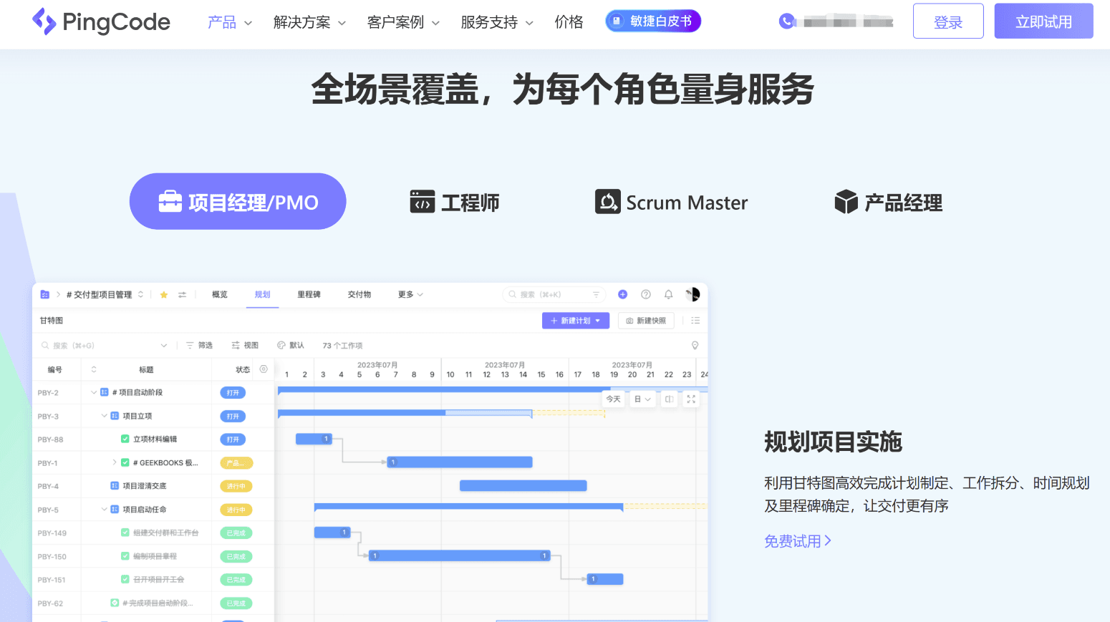Collapse the 项目立项 row
This screenshot has width=1110, height=622.
pyautogui.click(x=104, y=416)
